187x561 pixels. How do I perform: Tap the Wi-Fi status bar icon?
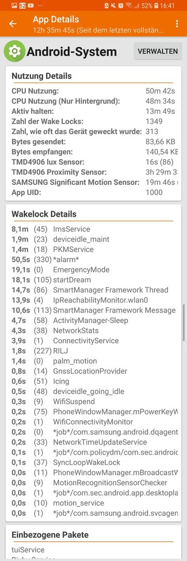coord(128,5)
